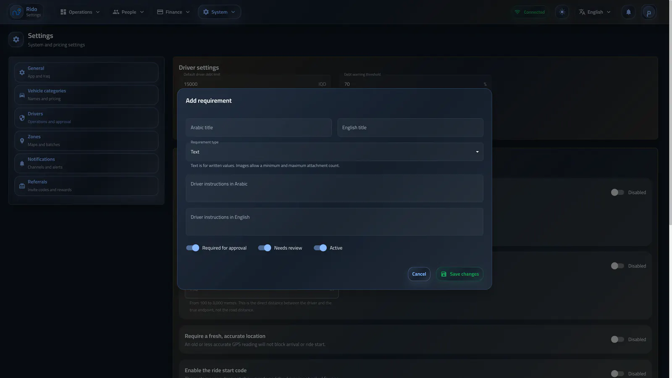Toggle the Needs review switch
672x378 pixels.
tap(265, 248)
